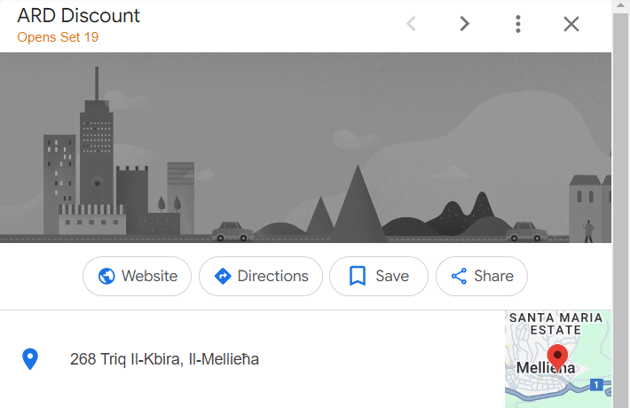Click the Santa Maria Estate map label
Viewport: 630px width, 408px height.
tap(556, 324)
